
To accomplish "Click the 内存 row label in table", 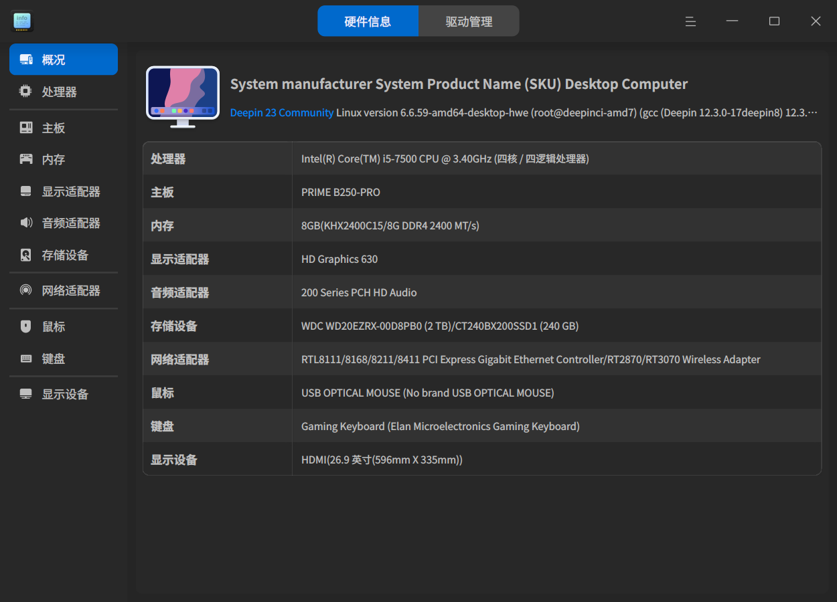I will click(x=162, y=225).
